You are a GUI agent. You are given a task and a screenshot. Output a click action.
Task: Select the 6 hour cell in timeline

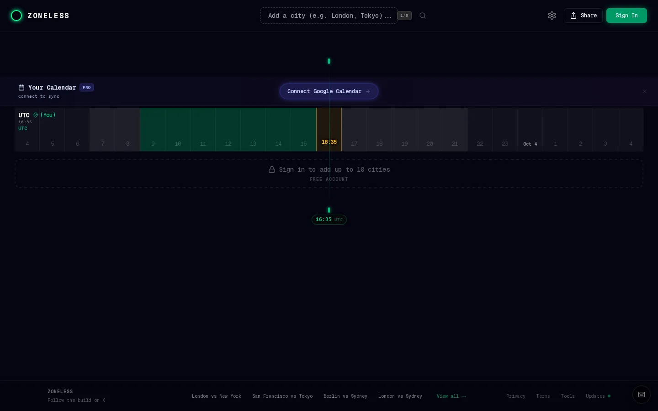77,130
